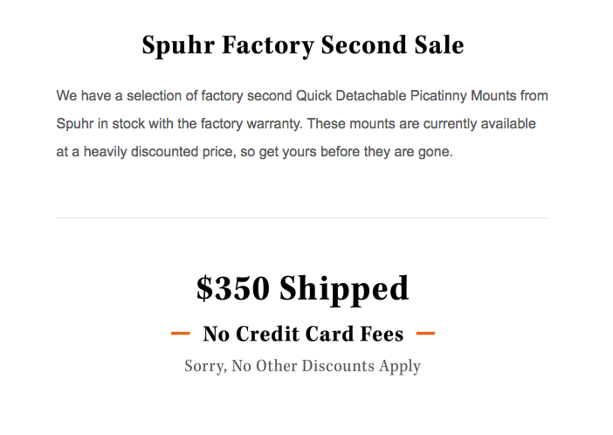The height and width of the screenshot is (435, 613).
Task: Click Sorry, No Other Discounts Apply line
Action: pos(303,367)
